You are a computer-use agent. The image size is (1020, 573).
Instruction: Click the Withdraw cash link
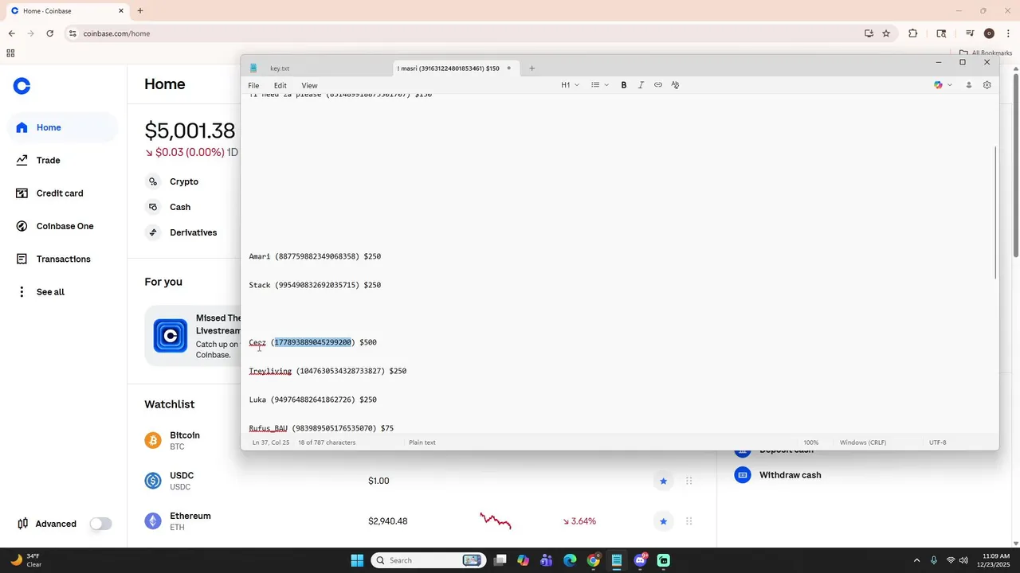(790, 475)
